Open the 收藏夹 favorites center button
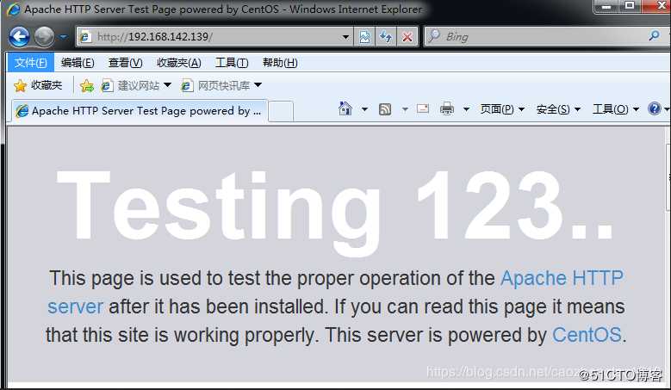Screen dimensions: 671x390 click(x=38, y=85)
